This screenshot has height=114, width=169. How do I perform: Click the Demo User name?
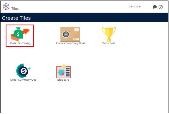pos(135,6)
